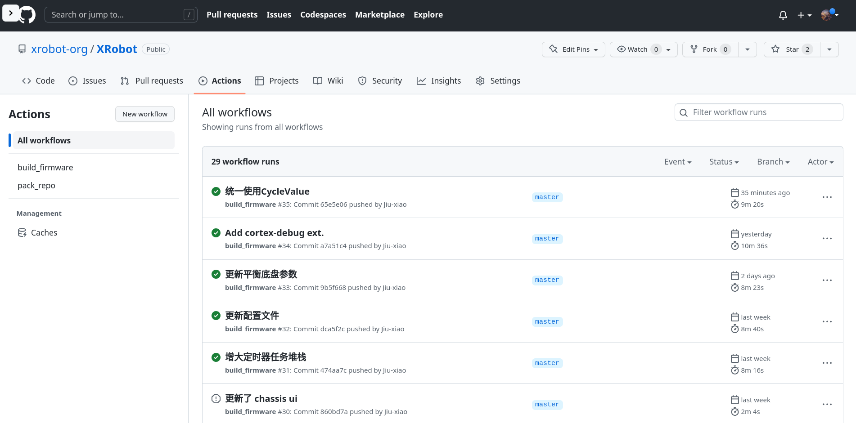Open the 更新平衡底盘参数 workflow run

[x=261, y=274]
